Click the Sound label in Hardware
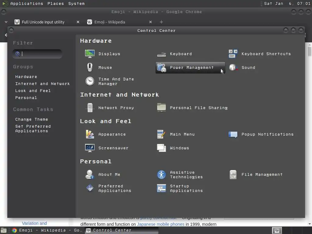This screenshot has width=312, height=234. 248,67
